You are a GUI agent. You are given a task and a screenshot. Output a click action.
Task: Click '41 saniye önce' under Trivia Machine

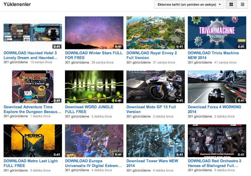pos(225,62)
